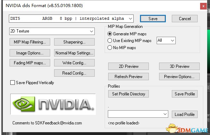This screenshot has width=210, height=135.
Task: Click the Cancel button
Action: [185, 18]
